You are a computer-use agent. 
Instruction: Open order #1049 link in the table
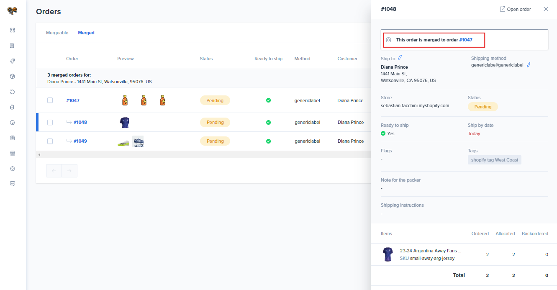pos(80,141)
